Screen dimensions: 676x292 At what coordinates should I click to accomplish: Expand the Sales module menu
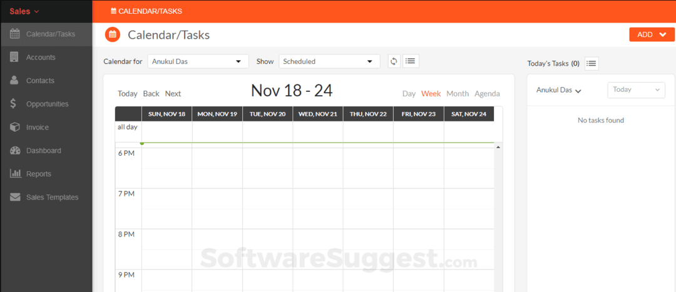(x=24, y=11)
